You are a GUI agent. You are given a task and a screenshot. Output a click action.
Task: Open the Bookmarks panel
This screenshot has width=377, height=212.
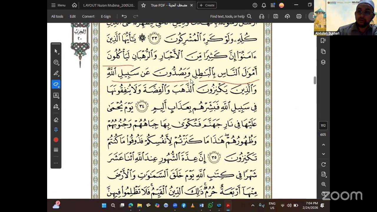(323, 41)
